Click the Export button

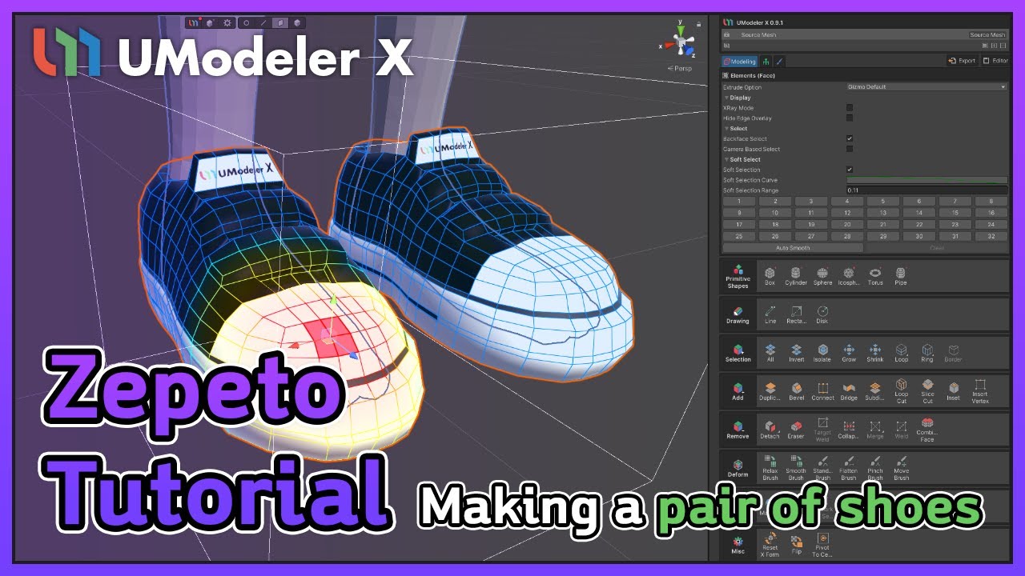tap(962, 61)
